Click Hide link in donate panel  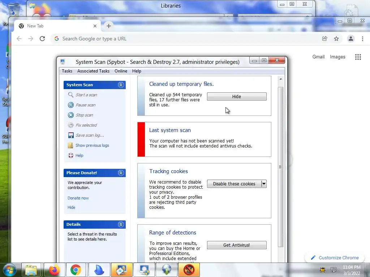(x=71, y=207)
